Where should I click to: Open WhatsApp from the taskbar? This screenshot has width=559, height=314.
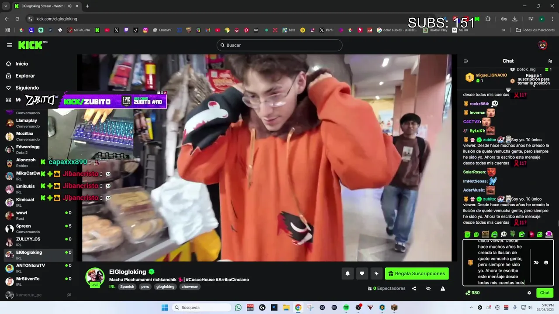pos(238,307)
